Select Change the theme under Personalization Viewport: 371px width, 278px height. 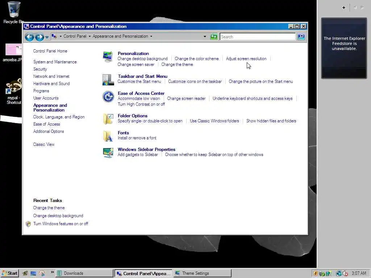[177, 64]
